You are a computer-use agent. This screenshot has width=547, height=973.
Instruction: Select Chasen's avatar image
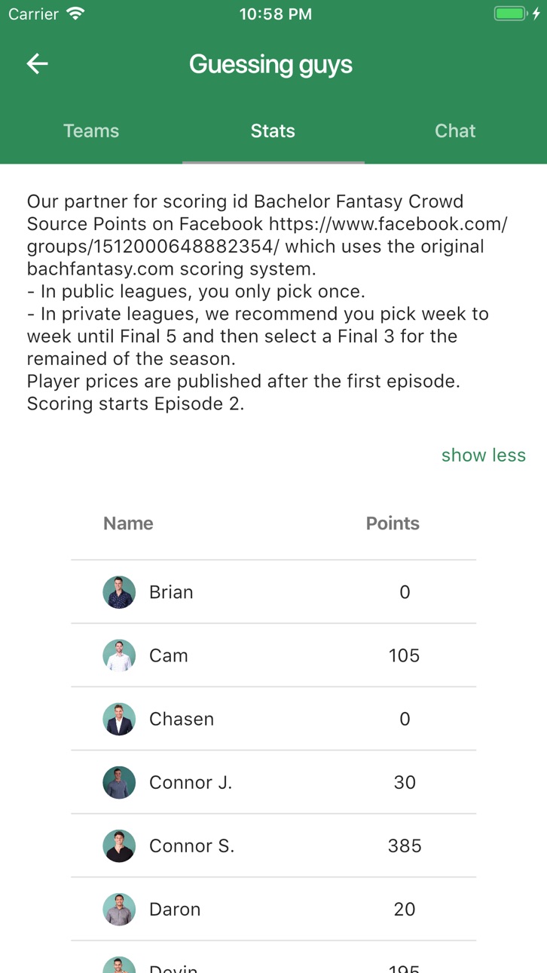(119, 719)
